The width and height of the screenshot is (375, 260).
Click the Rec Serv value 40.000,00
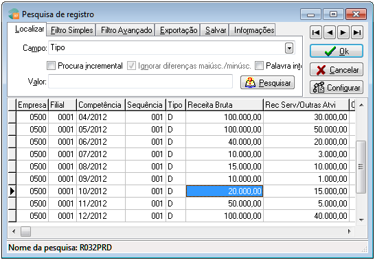(306, 216)
